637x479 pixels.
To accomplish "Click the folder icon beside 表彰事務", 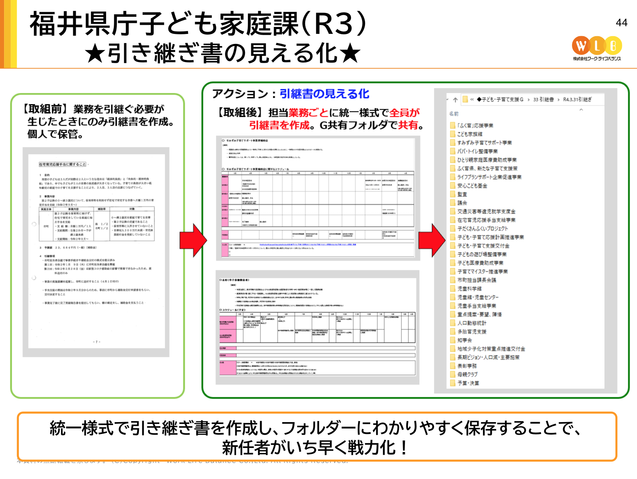I will (453, 366).
